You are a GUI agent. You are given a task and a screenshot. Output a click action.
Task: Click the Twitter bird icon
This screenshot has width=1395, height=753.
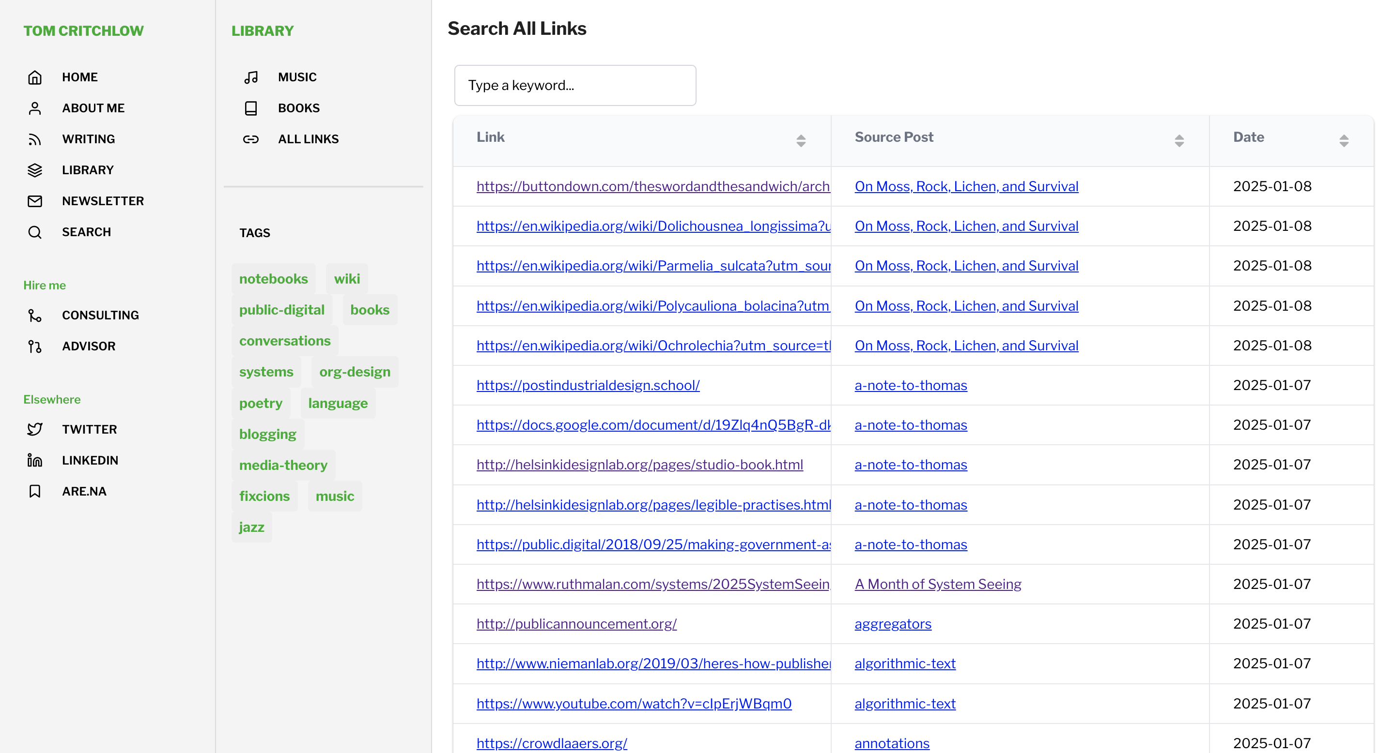[x=35, y=429]
